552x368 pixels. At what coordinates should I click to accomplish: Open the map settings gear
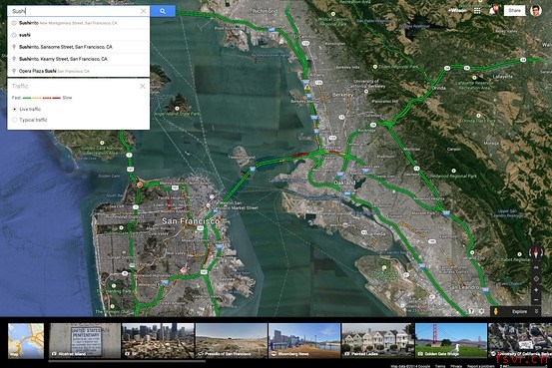pyautogui.click(x=481, y=311)
